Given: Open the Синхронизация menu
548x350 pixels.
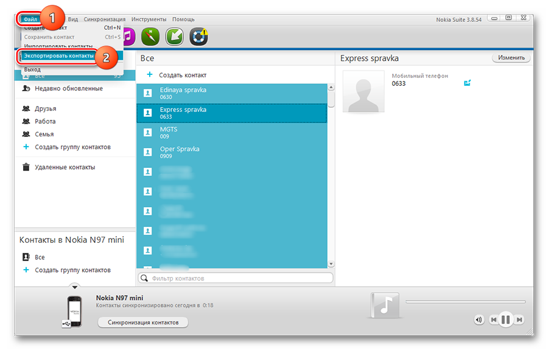Looking at the screenshot, I should pyautogui.click(x=105, y=19).
